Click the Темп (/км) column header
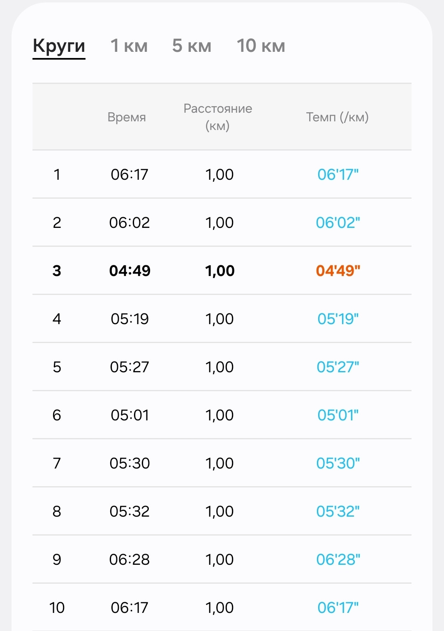The image size is (444, 631). click(338, 117)
